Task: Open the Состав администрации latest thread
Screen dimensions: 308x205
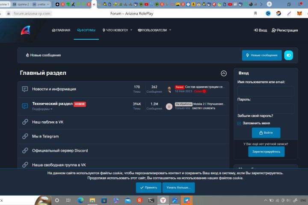Action: click(205, 87)
